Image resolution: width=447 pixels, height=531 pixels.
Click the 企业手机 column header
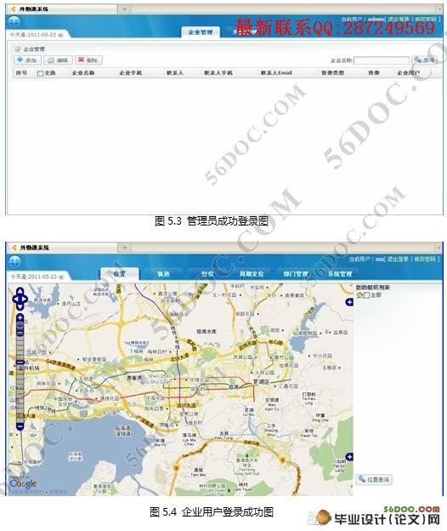coord(131,73)
